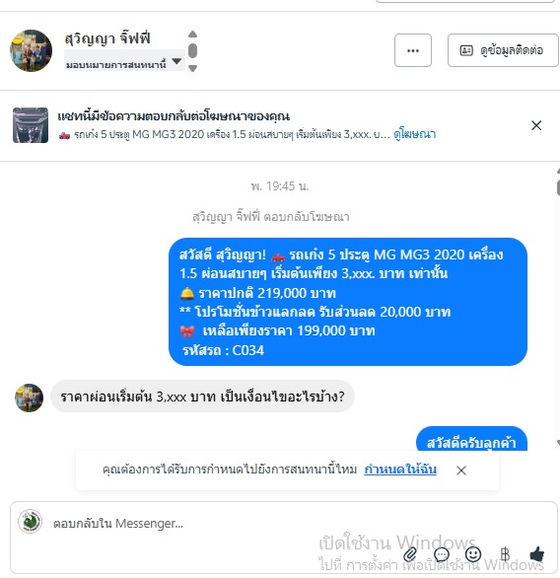Open the saved replies speech bubble icon
Image resolution: width=560 pixels, height=578 pixels.
442,554
